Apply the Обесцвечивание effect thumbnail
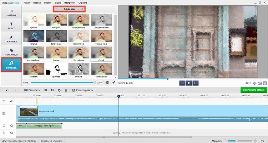 [101, 20]
